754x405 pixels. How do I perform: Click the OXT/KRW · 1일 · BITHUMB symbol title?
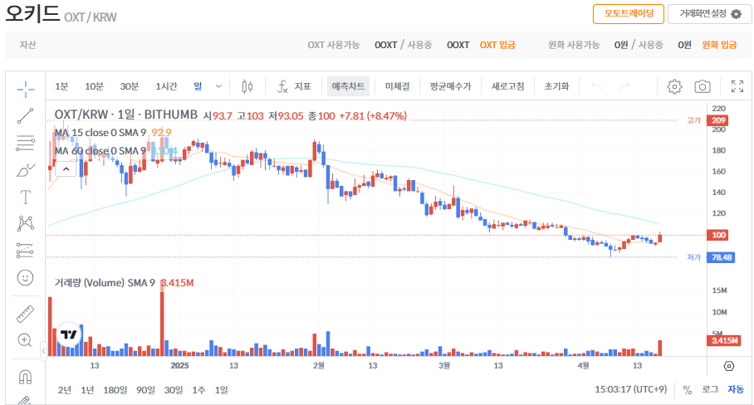coord(126,115)
